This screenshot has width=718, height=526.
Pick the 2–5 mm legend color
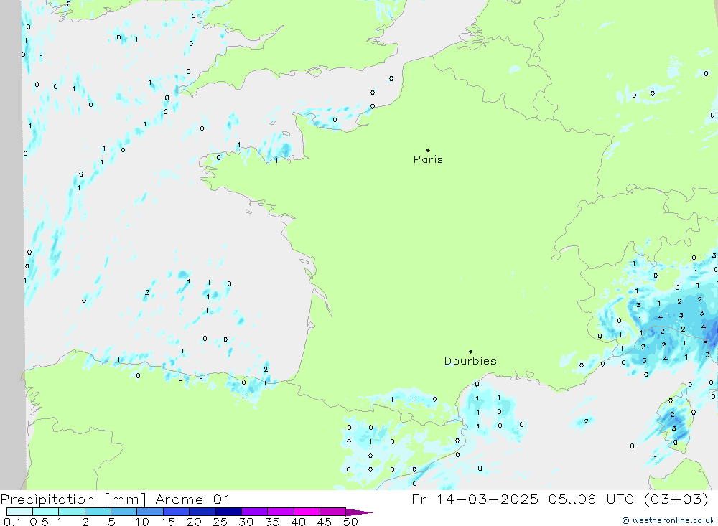pos(98,512)
